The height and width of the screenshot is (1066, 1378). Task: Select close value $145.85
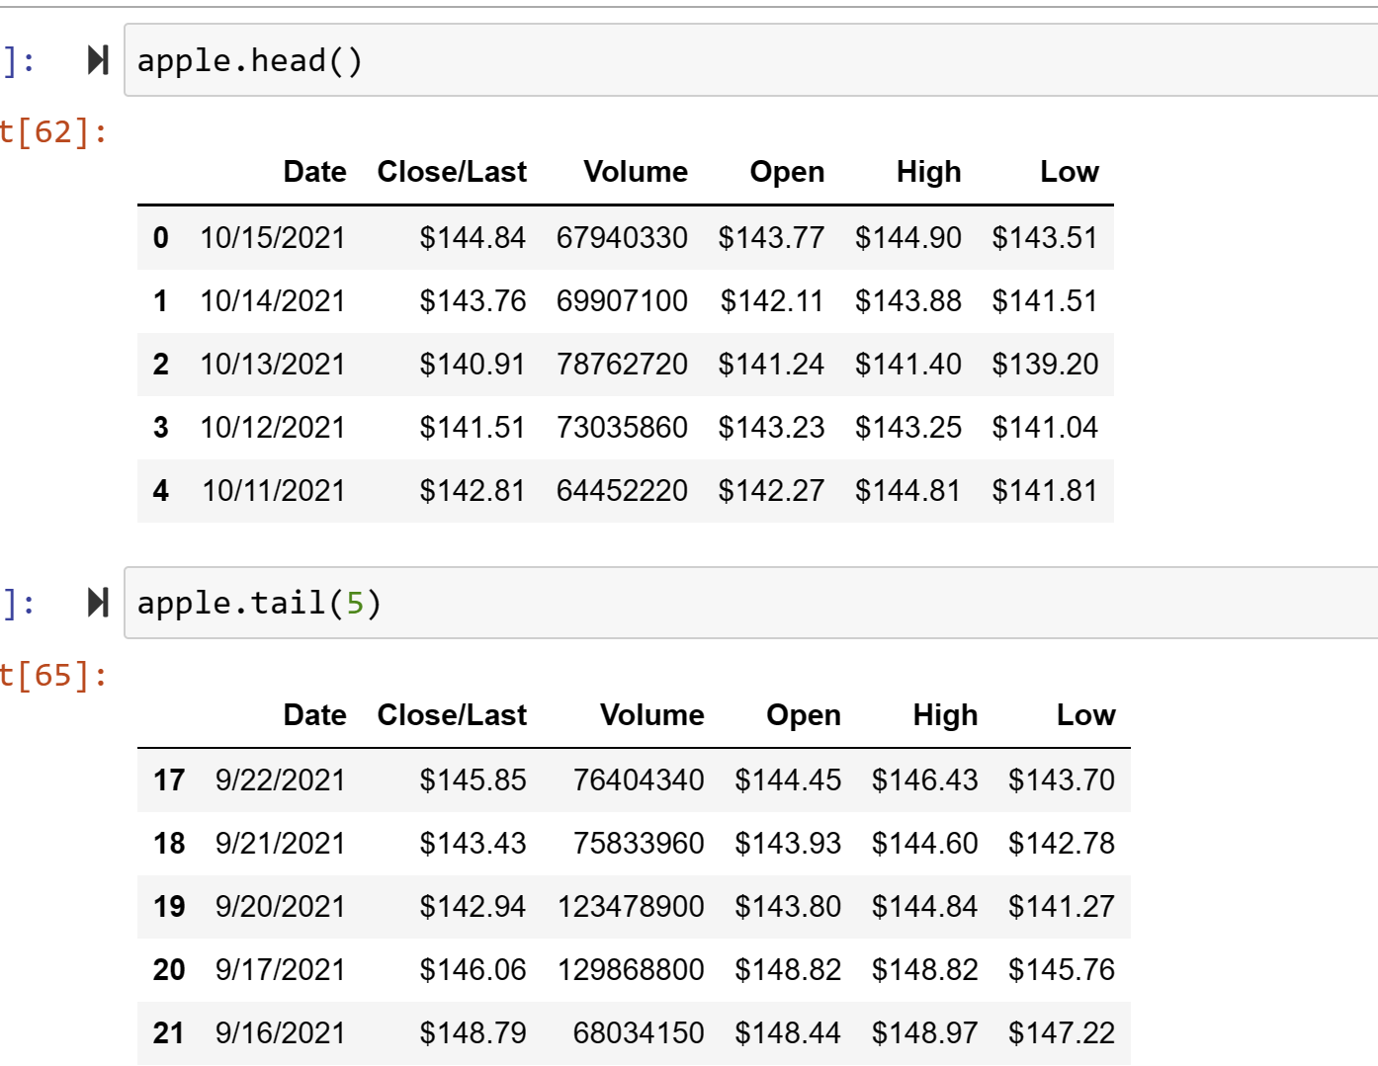point(473,780)
